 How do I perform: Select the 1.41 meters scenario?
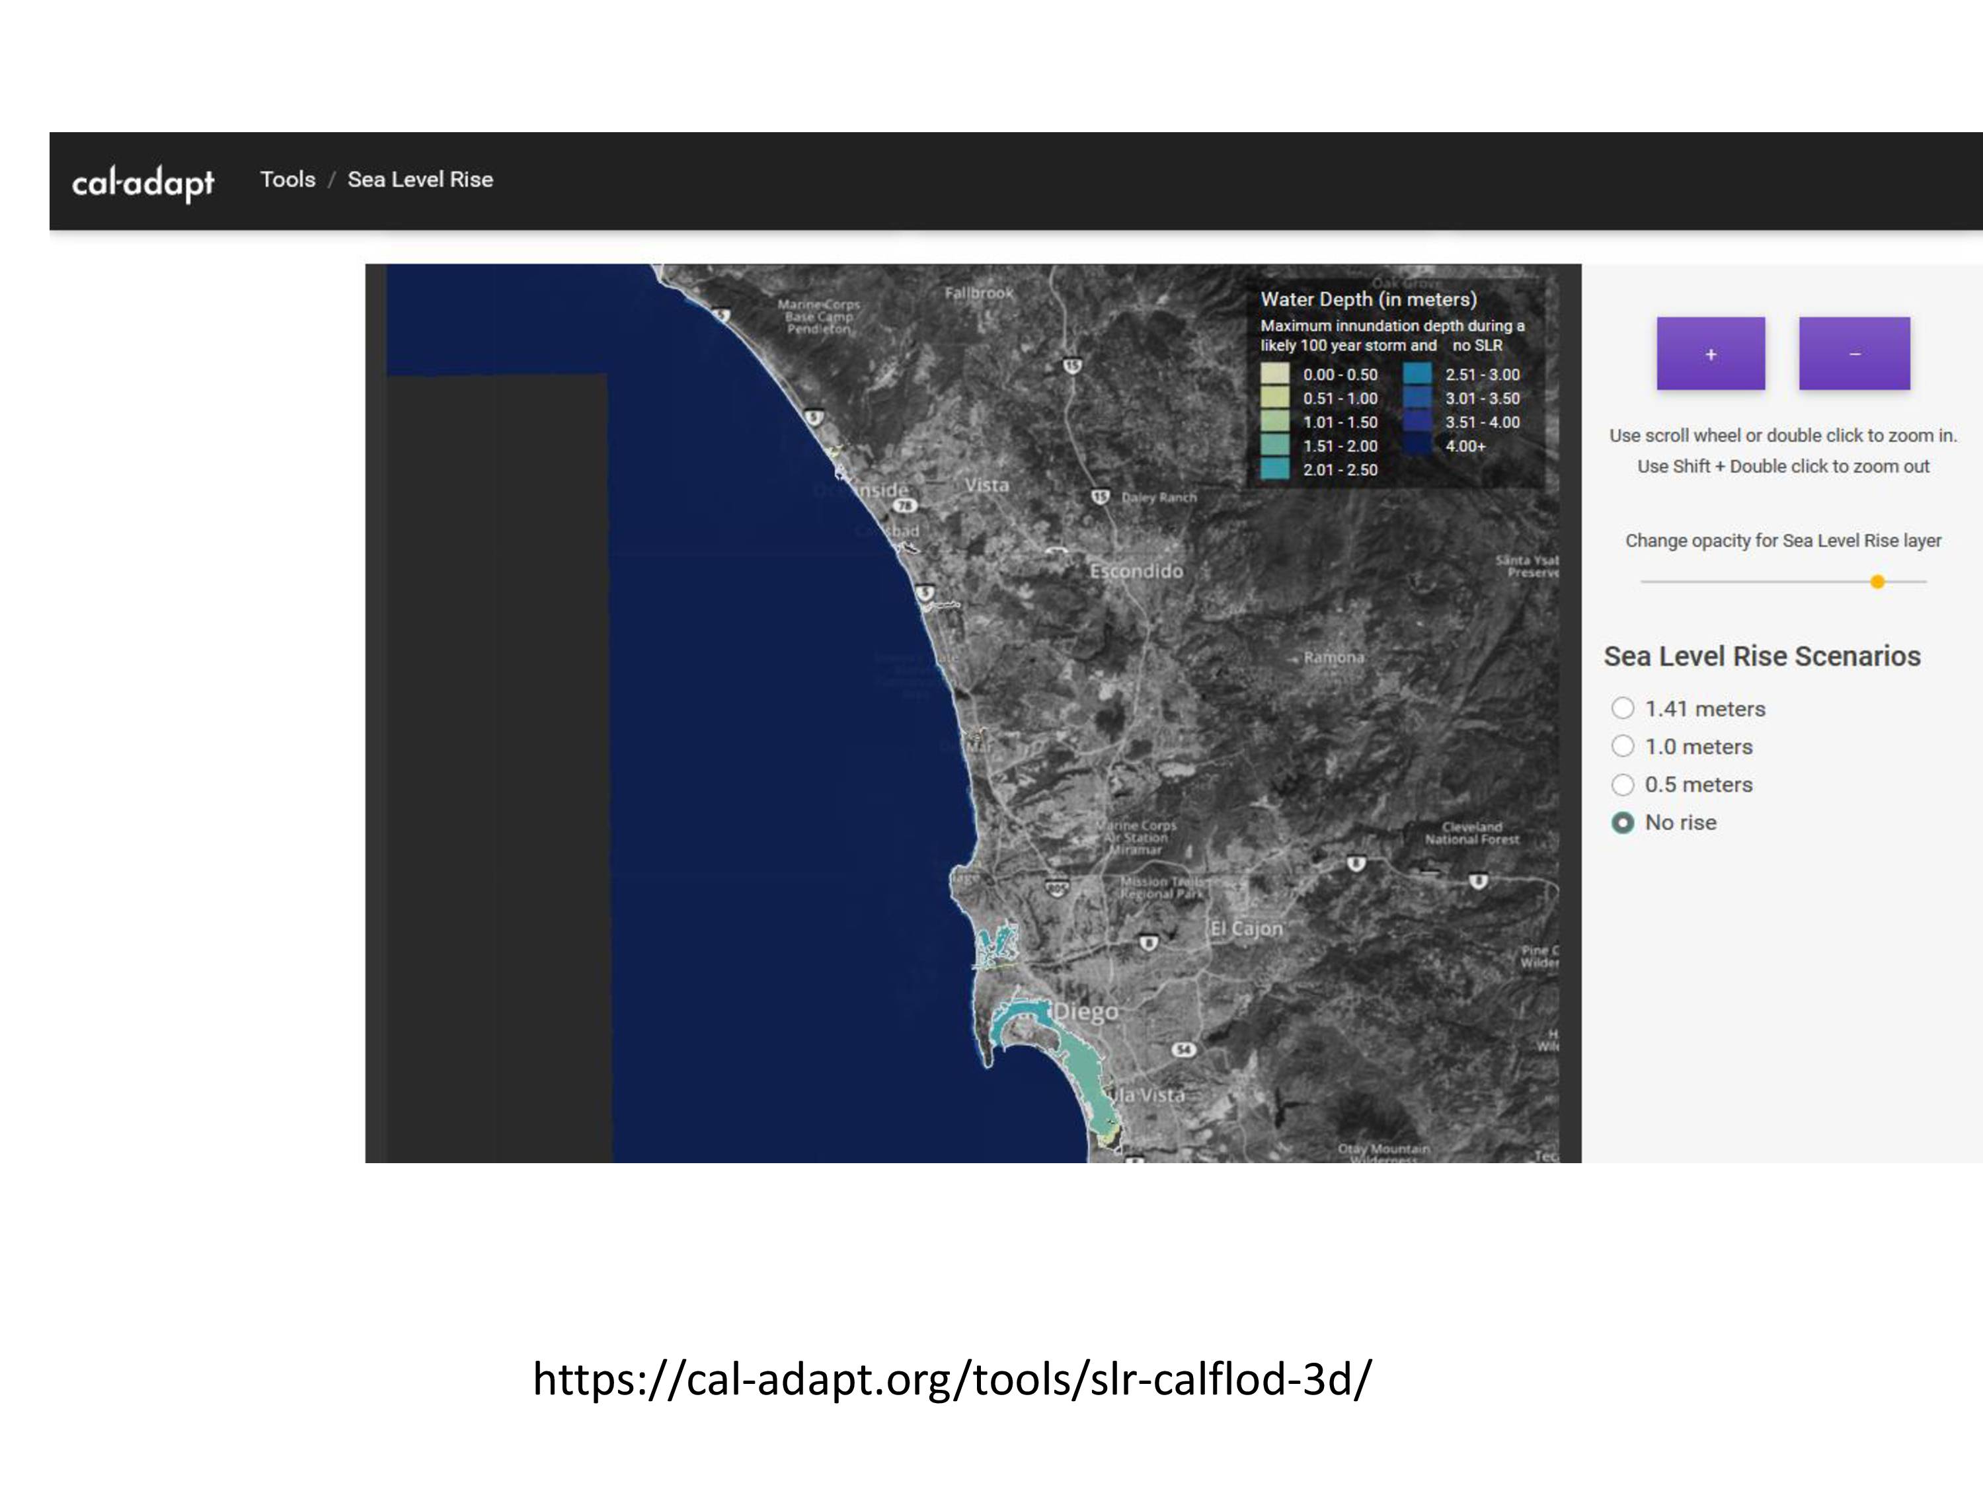tap(1623, 708)
